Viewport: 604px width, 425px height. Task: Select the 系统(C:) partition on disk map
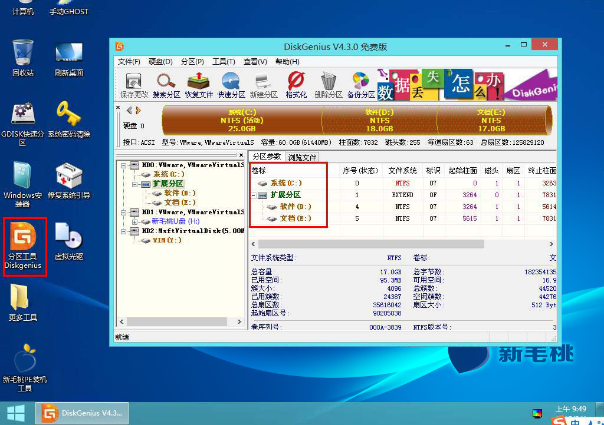242,120
